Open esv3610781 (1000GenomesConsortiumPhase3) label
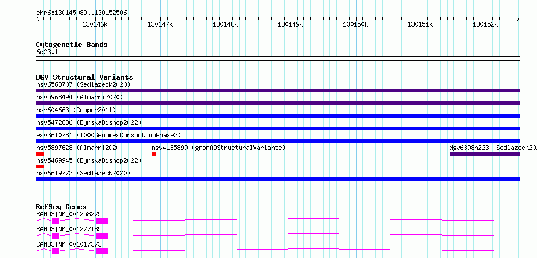The height and width of the screenshot is (258, 537). [109, 135]
